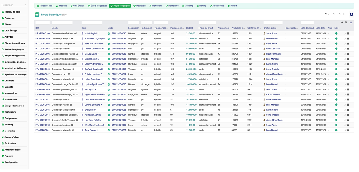Click the building icon next to Voltaic Digital J
Viewport: 359px width, 172px height.
tap(83, 34)
